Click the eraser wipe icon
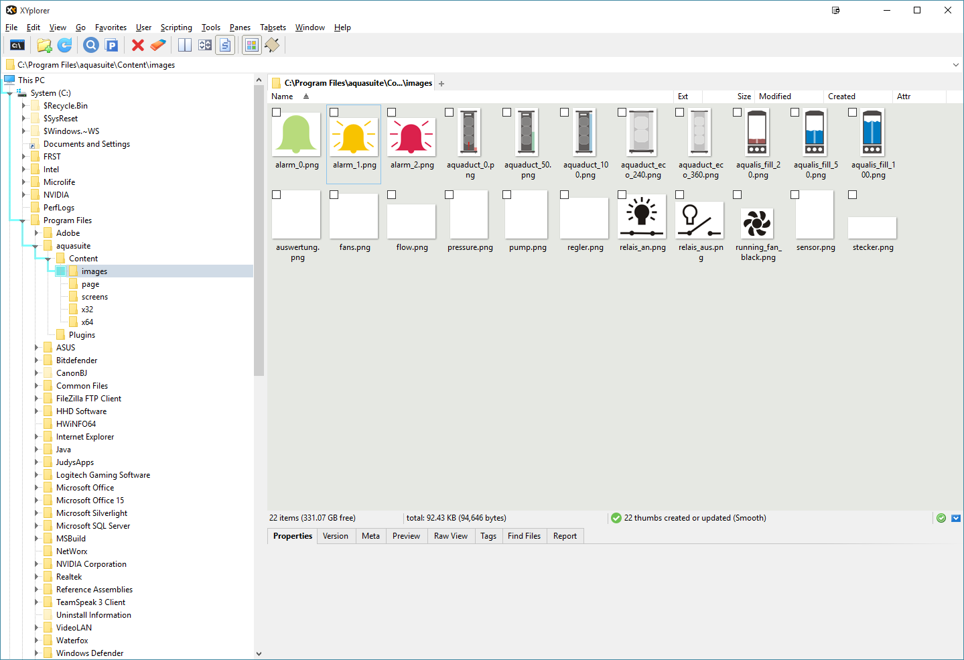Screen dimensions: 964x660 click(158, 46)
